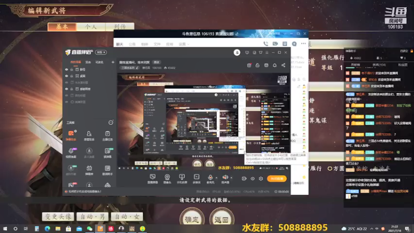This screenshot has height=233, width=414.
Task: Switch to the 列传 tab in the game editor
Action: pyautogui.click(x=120, y=27)
